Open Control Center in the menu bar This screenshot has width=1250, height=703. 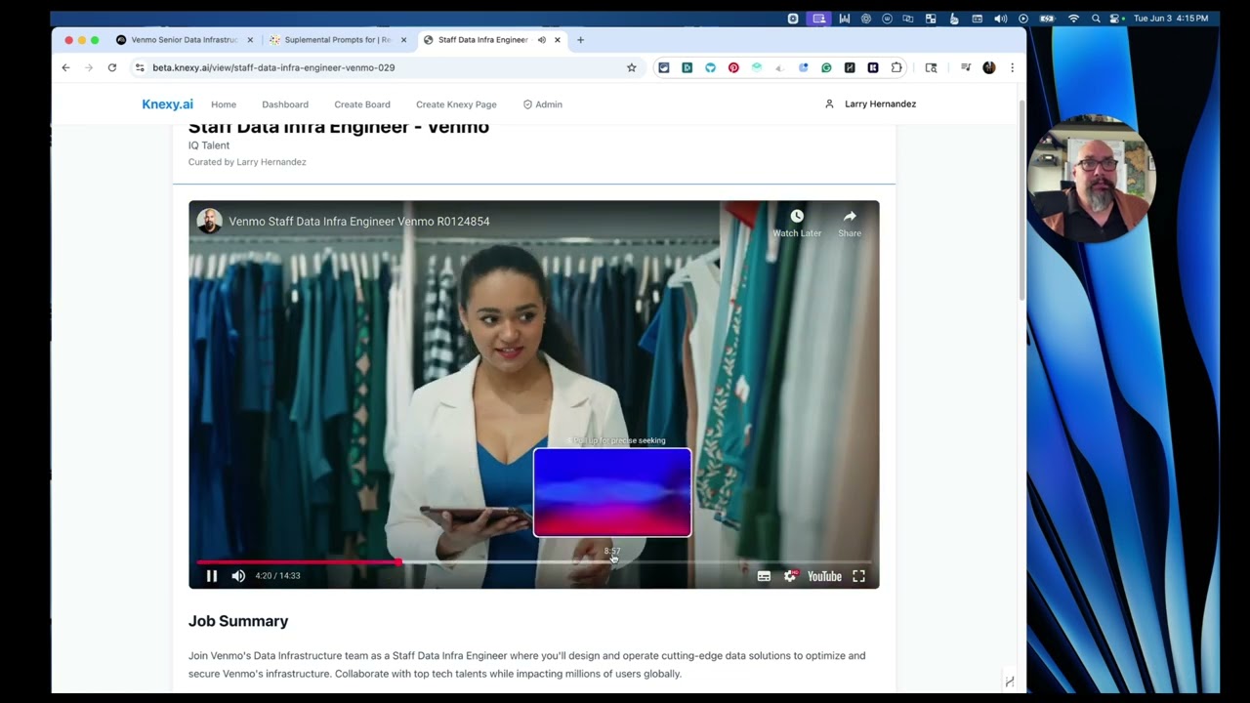1115,19
